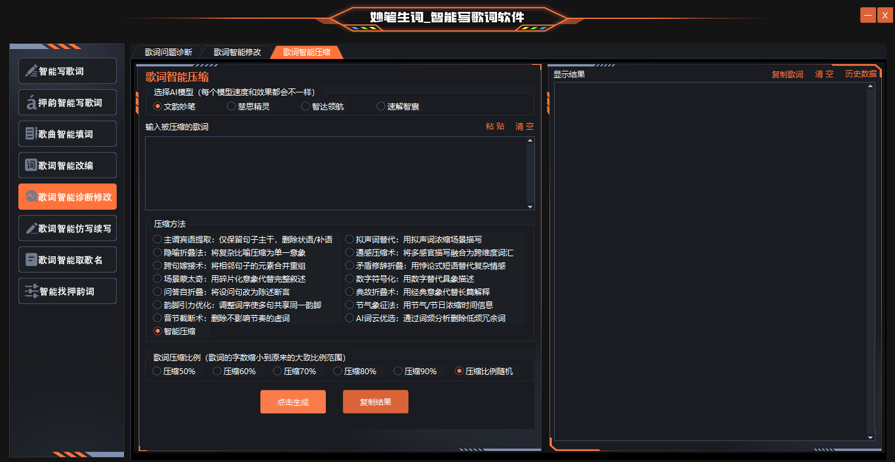
Task: Close the app with the X button
Action: 885,15
